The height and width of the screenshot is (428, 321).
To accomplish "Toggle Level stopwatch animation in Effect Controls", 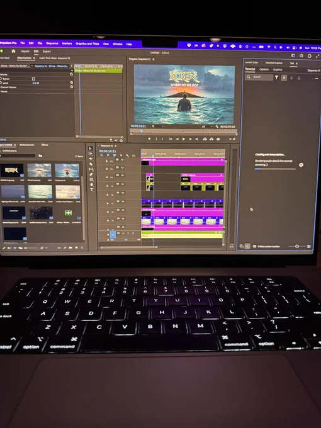I will pyautogui.click(x=1, y=82).
